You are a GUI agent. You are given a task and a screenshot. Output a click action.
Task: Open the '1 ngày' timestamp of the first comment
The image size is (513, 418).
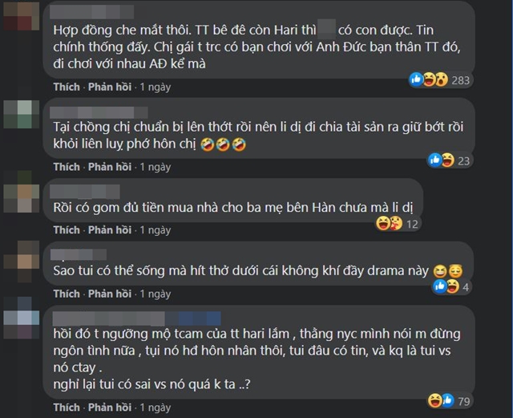pyautogui.click(x=156, y=87)
